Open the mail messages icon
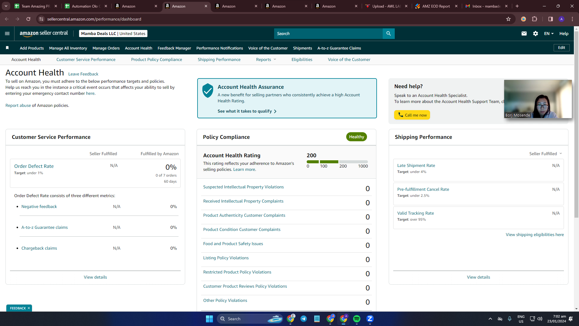Screen dimensions: 579x326 coord(524,34)
